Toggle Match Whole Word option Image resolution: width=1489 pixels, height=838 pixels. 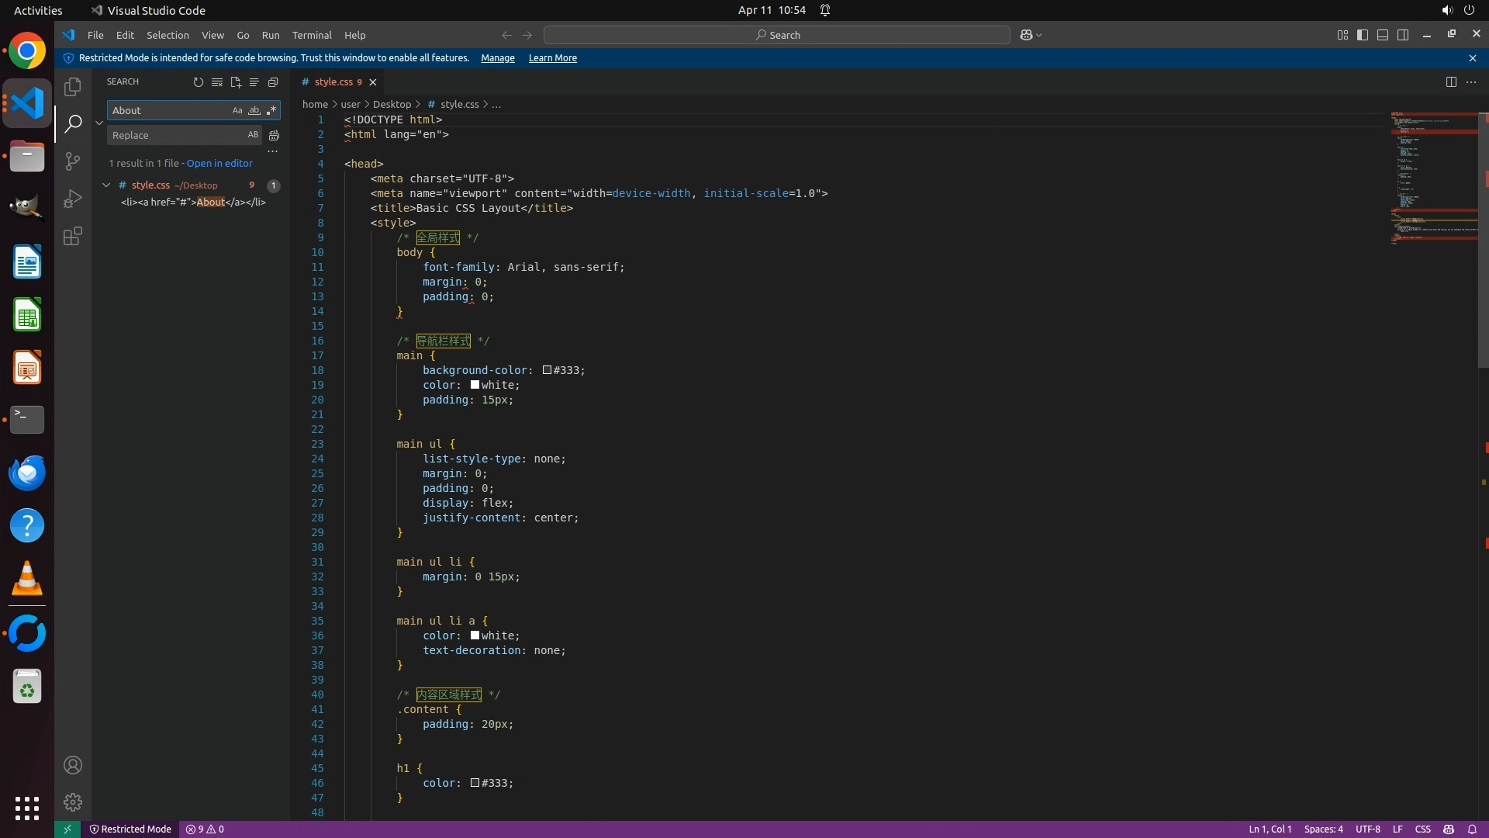[x=254, y=111]
